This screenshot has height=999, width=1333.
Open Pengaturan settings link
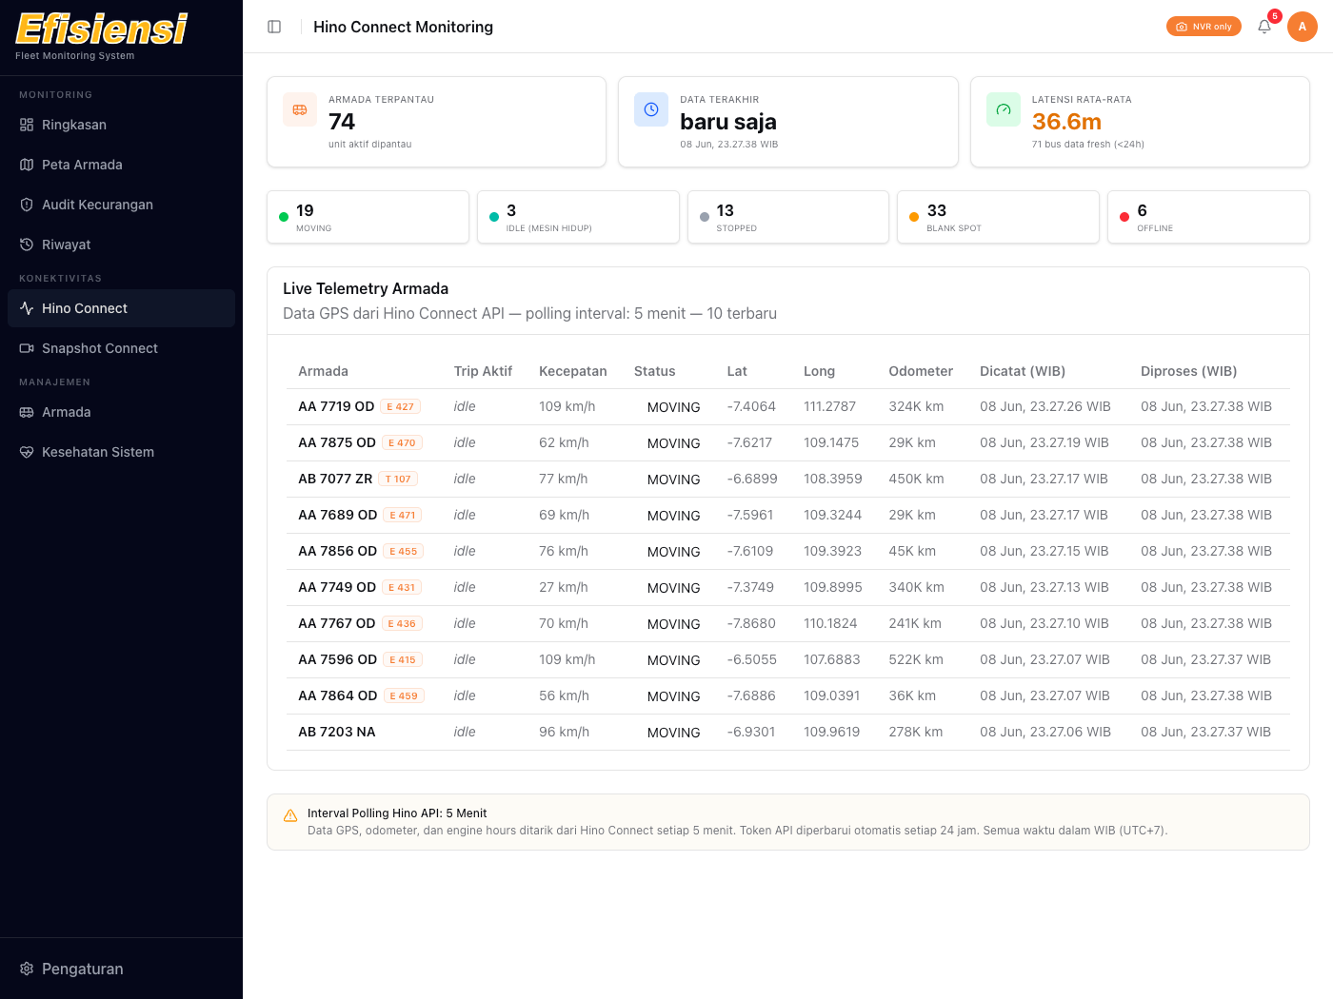pos(121,969)
